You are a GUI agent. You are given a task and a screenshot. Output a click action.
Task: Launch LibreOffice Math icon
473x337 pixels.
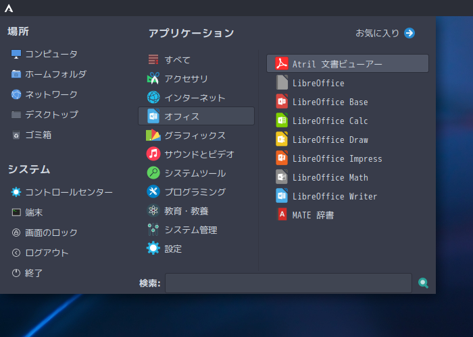[282, 177]
